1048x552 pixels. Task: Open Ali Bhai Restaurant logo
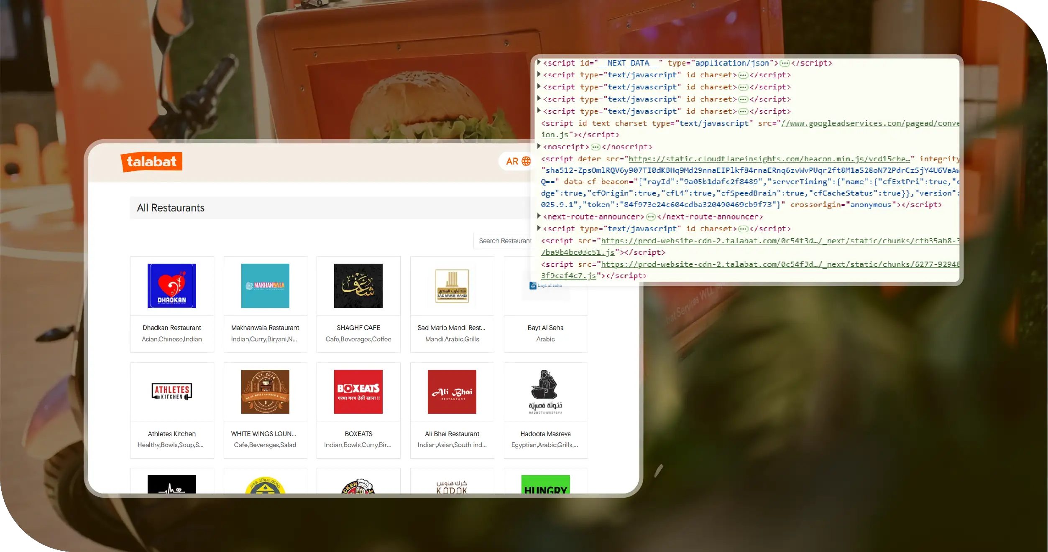click(452, 392)
